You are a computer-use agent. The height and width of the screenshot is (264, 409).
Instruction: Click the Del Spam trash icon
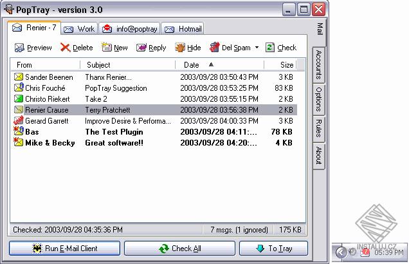[215, 47]
